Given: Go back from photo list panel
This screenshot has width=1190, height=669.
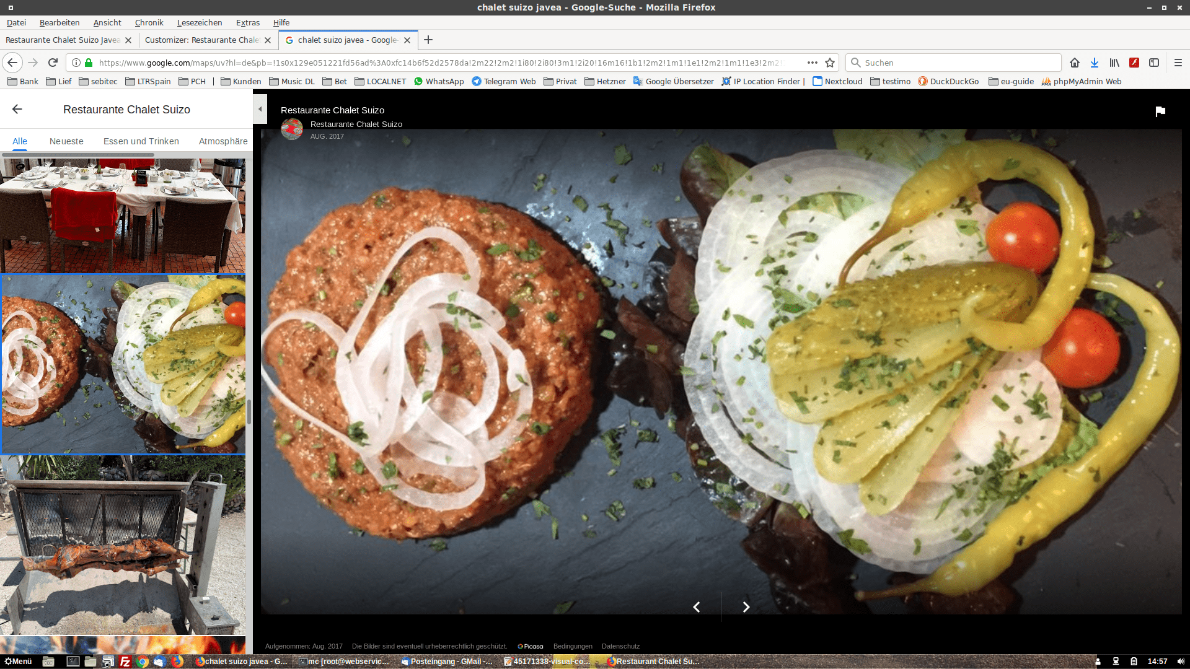Looking at the screenshot, I should pyautogui.click(x=17, y=109).
